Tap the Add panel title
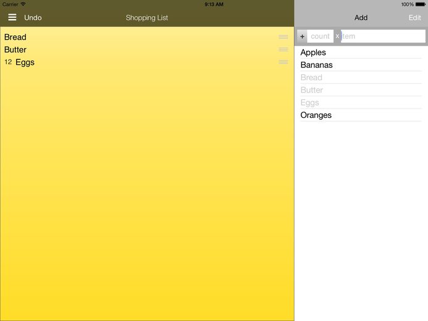428x321 pixels. (x=361, y=18)
